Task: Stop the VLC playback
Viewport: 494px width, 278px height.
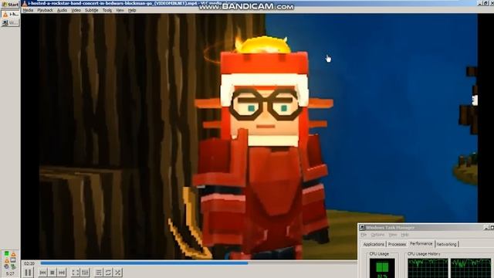Action: pos(52,273)
